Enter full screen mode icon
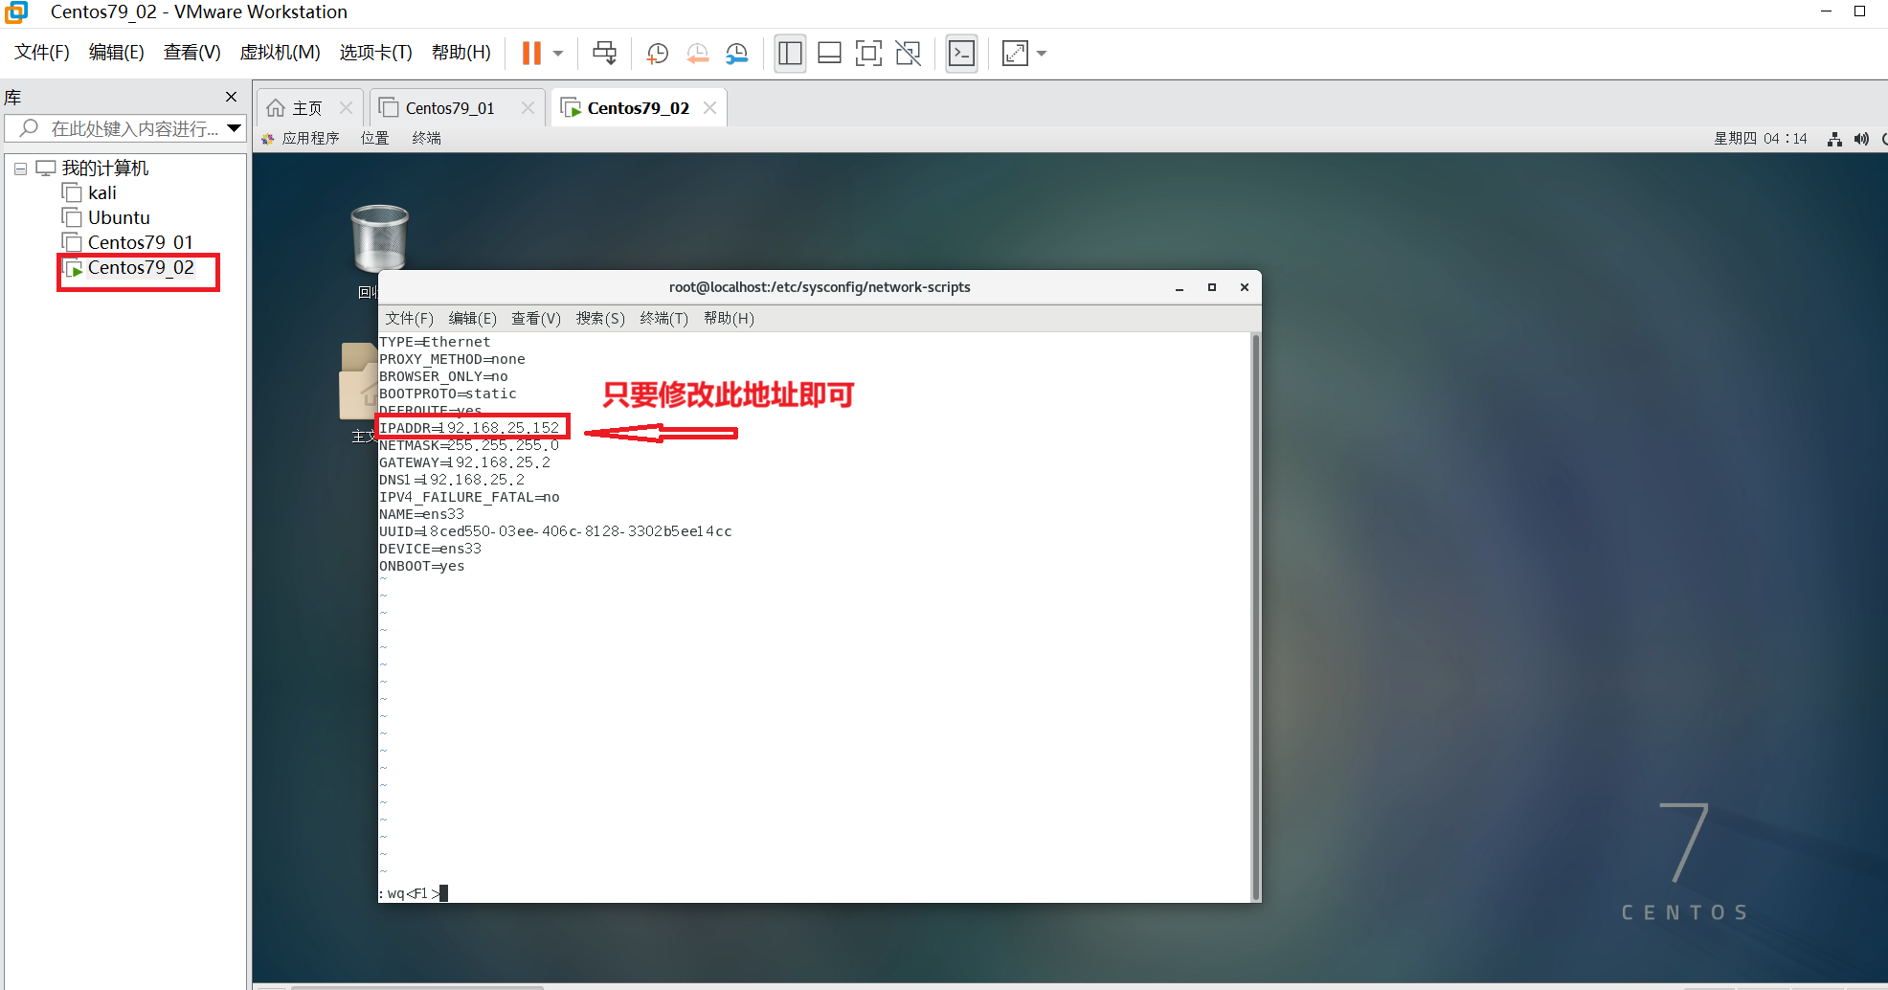The width and height of the screenshot is (1888, 990). tap(868, 54)
